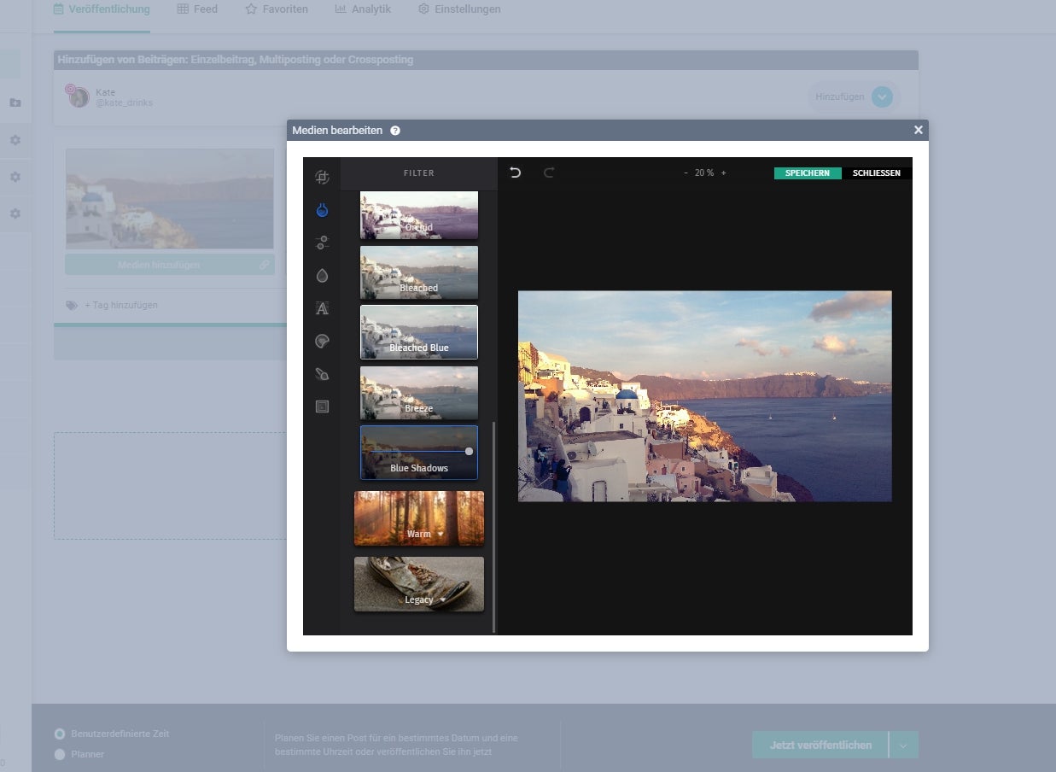Select the Brush decorate tool icon
1056x772 pixels.
[322, 373]
